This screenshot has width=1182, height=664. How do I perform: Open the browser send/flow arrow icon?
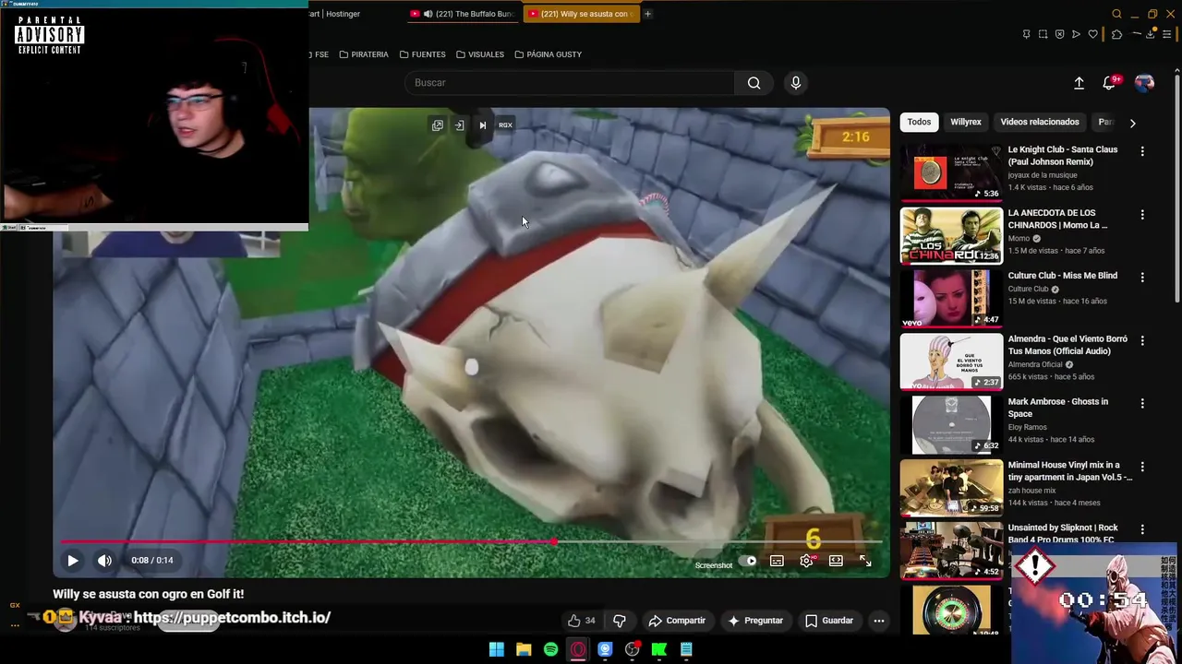pyautogui.click(x=1076, y=34)
